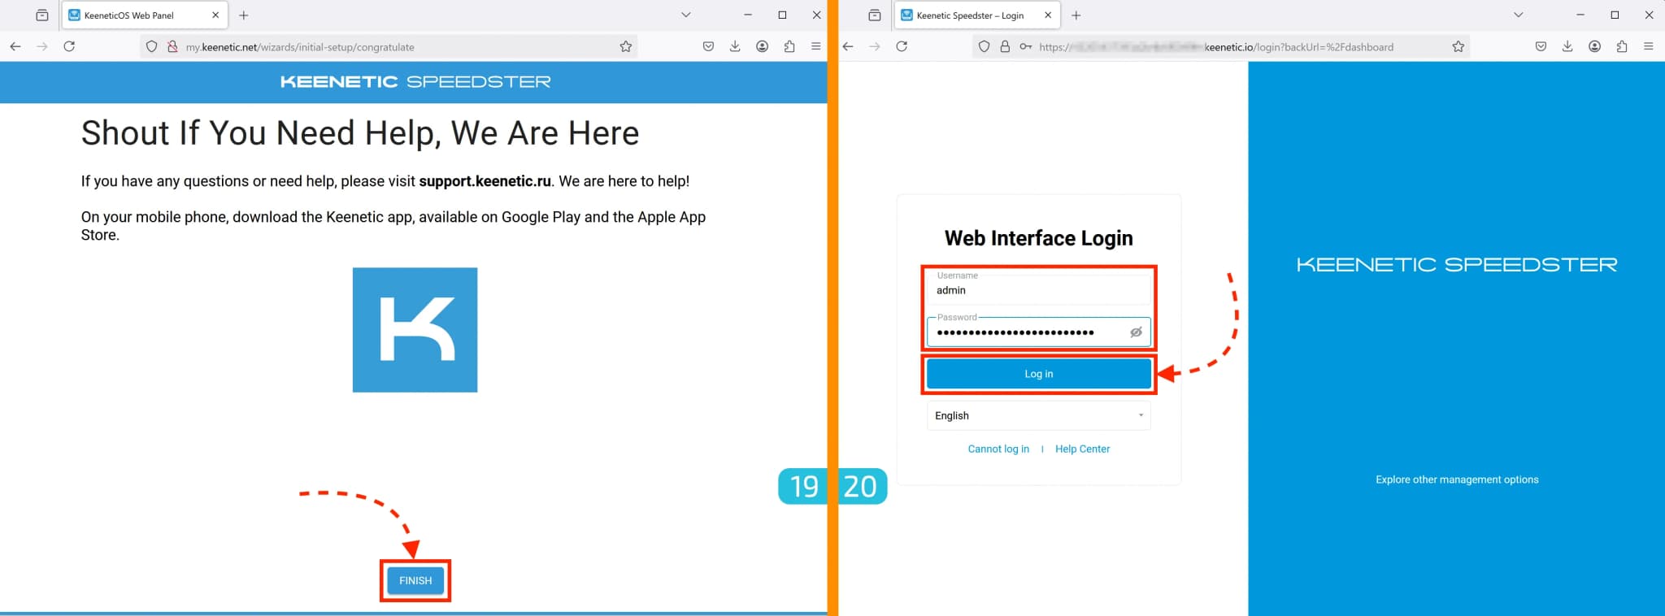
Task: Bookmark the my.keenetic.net page with star
Action: [625, 46]
